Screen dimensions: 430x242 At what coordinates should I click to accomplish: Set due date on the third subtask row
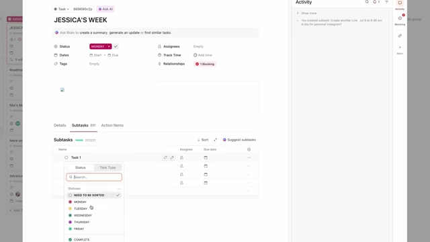tap(206, 175)
